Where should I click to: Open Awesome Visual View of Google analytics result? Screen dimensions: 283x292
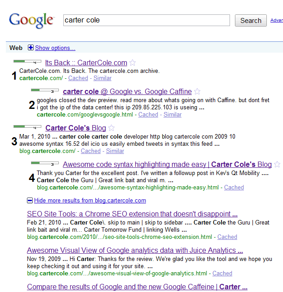tap(135, 251)
